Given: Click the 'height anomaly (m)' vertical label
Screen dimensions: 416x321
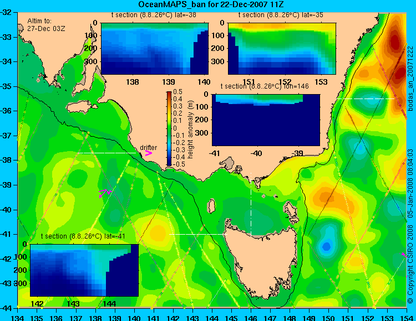Looking at the screenshot, I should pyautogui.click(x=190, y=130).
